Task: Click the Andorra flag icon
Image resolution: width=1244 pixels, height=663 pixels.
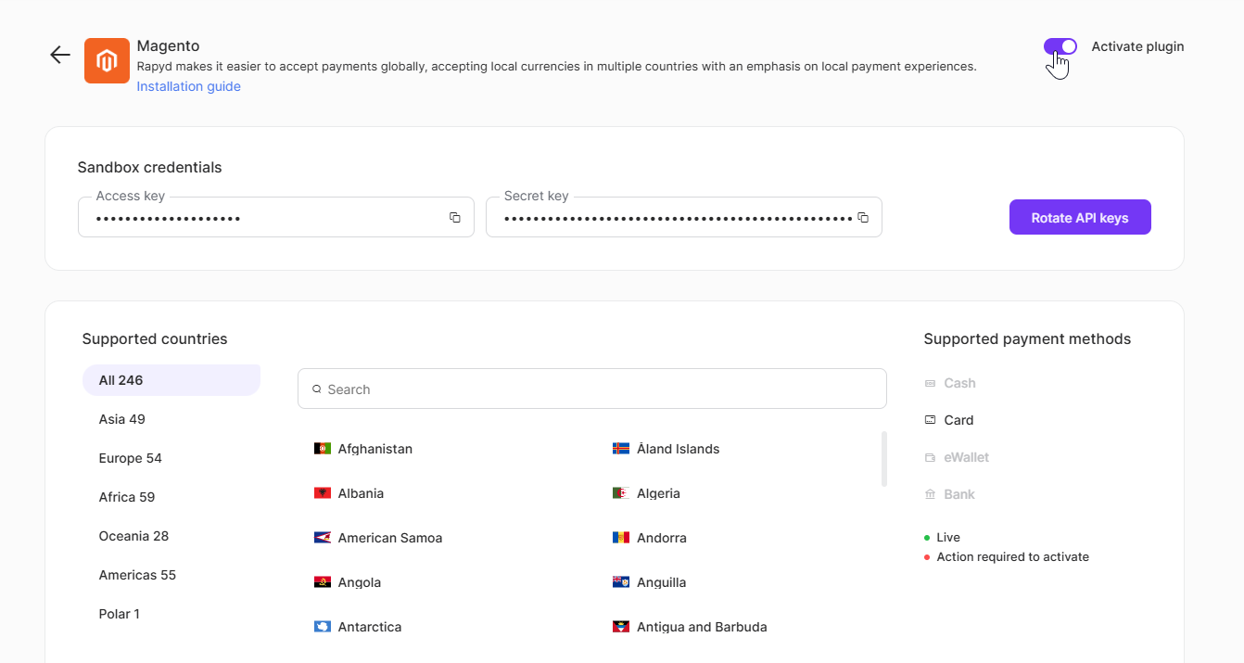Action: tap(621, 538)
